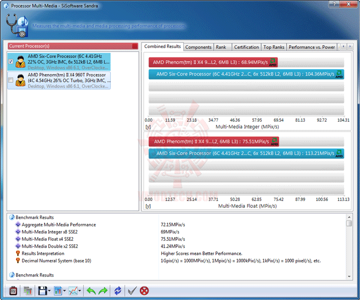This screenshot has width=360, height=300.
Task: Click the red Phenom 75.51MPix/s bar
Action: (x=214, y=141)
